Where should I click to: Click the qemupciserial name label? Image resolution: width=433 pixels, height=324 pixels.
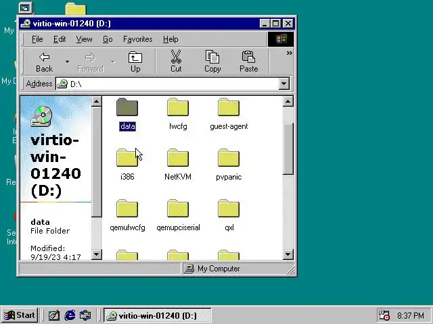178,227
